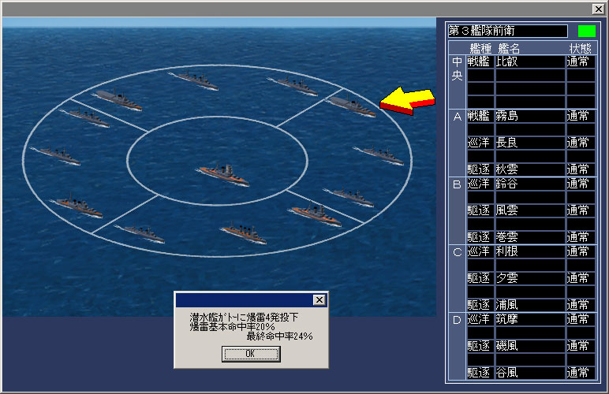Click the fleet name field 第3艦隊前衛

point(507,31)
